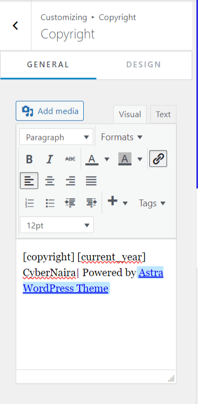Click the Customizing breadcrumb text

(64, 17)
